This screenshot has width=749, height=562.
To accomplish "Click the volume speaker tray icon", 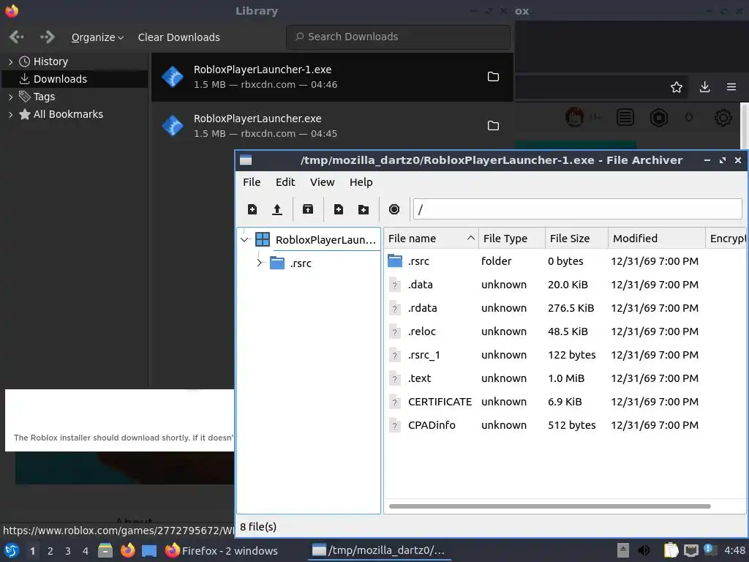I will click(x=644, y=550).
